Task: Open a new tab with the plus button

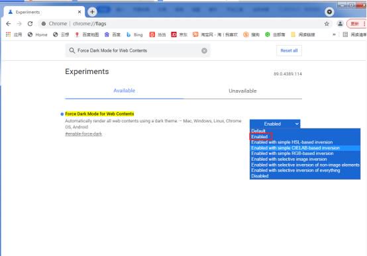Action: pos(92,12)
